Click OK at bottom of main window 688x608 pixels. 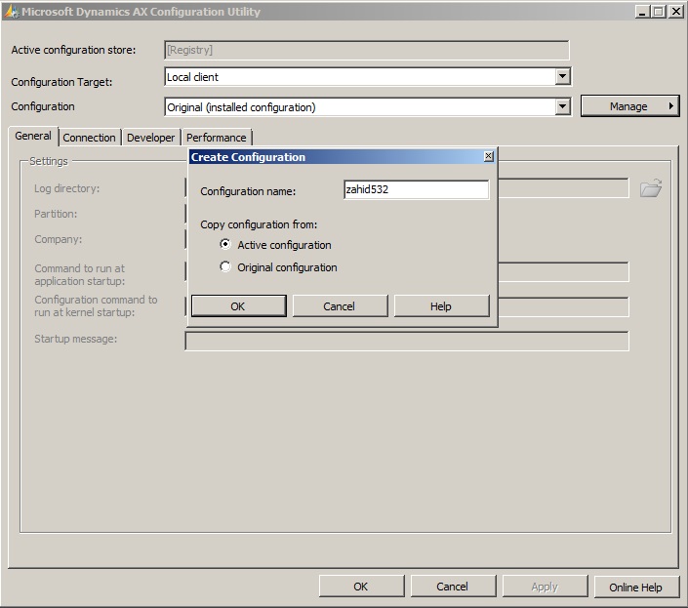361,587
